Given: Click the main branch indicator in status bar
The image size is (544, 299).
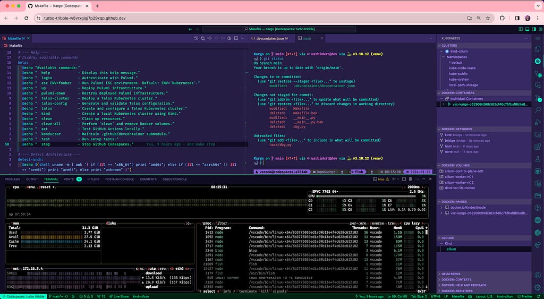Looking at the screenshot, I should point(55,296).
